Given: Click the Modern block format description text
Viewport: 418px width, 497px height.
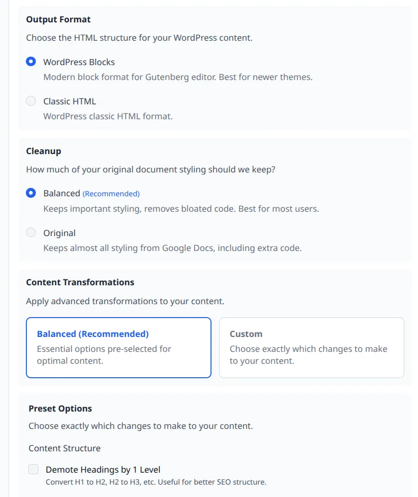Looking at the screenshot, I should (178, 77).
